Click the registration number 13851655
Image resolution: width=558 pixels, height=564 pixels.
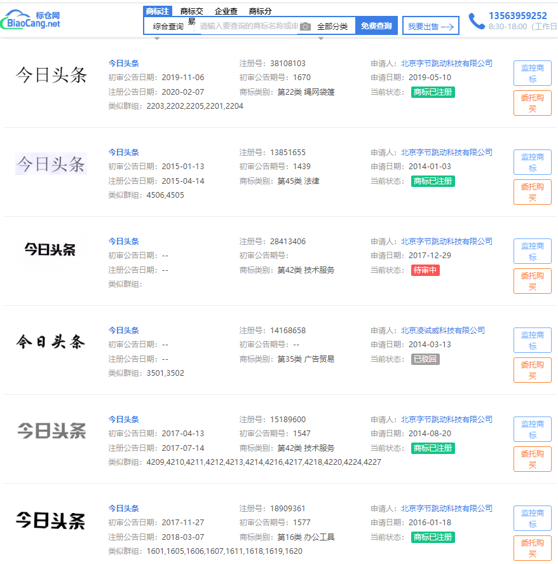(x=288, y=153)
